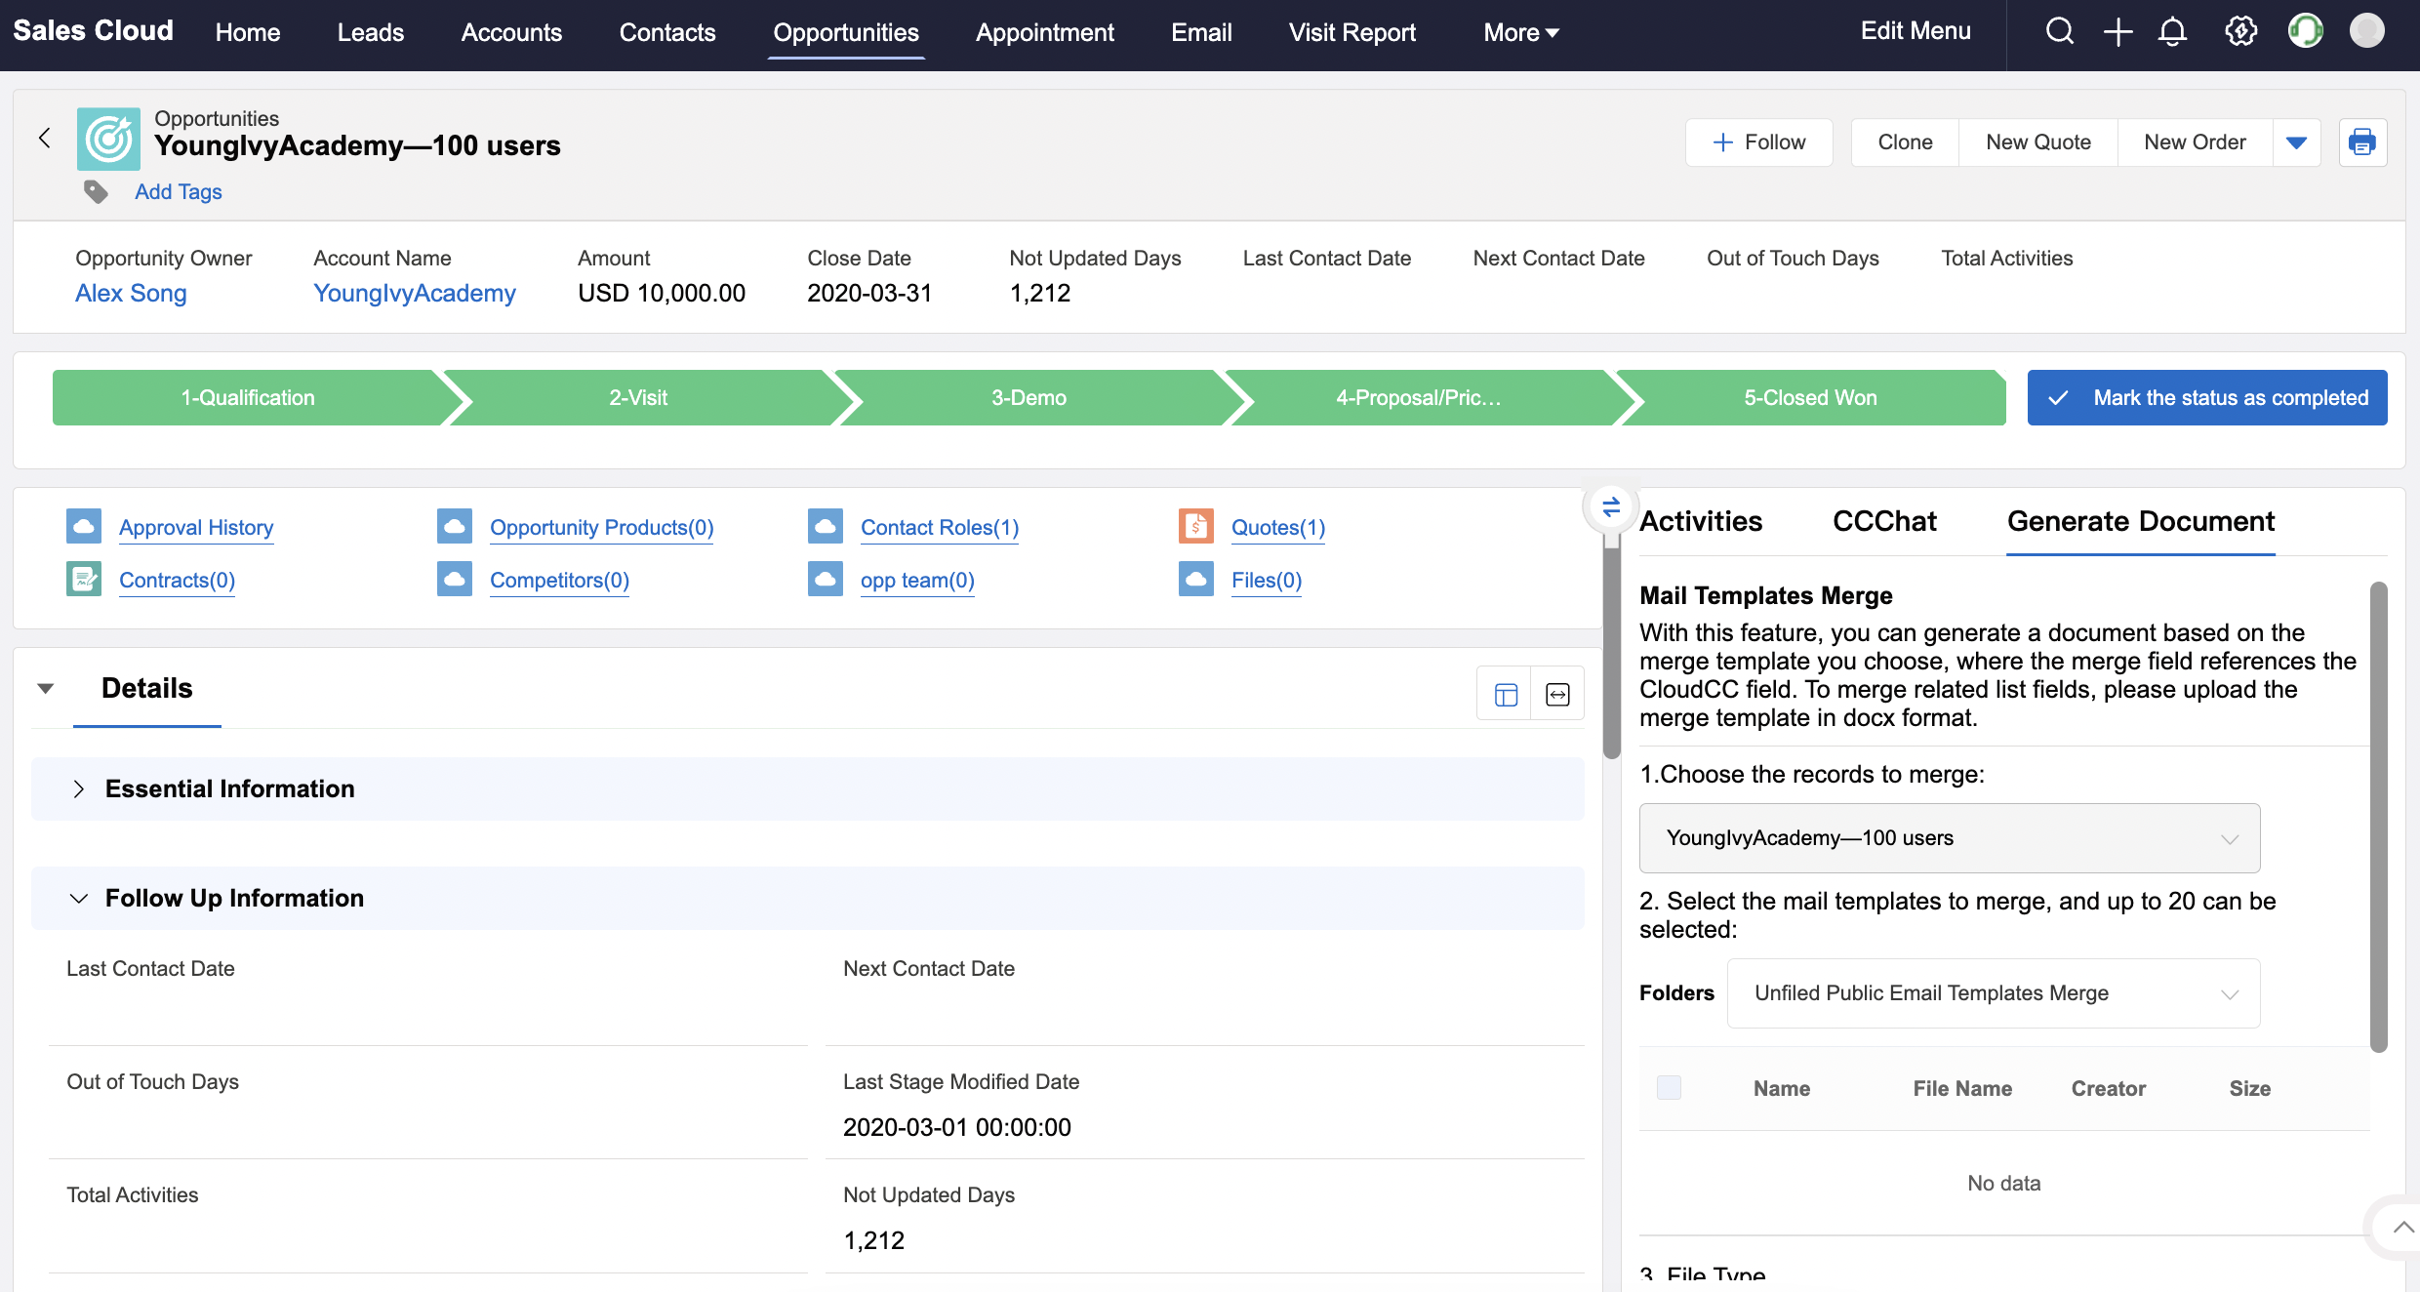Open the settings gear icon
Viewport: 2420px width, 1292px height.
click(x=2240, y=31)
